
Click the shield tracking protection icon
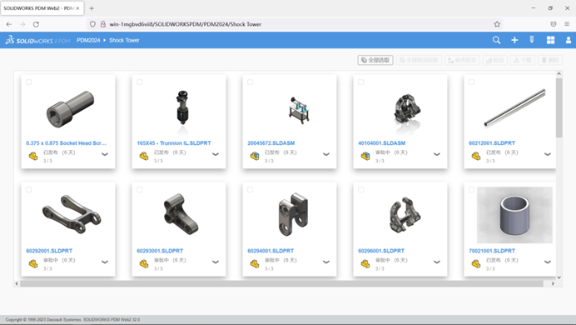point(92,24)
